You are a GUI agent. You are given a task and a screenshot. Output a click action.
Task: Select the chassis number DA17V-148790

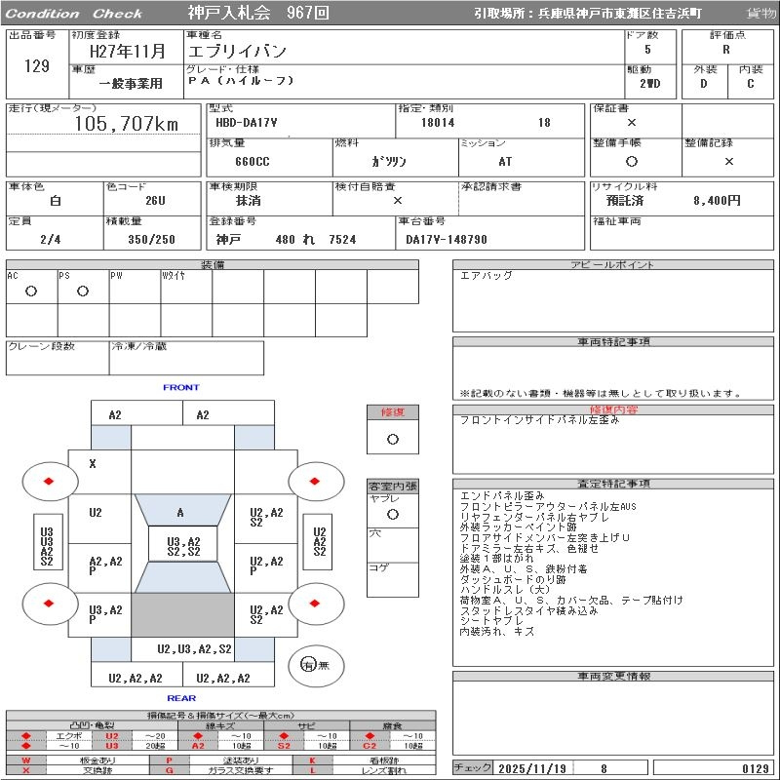point(447,239)
